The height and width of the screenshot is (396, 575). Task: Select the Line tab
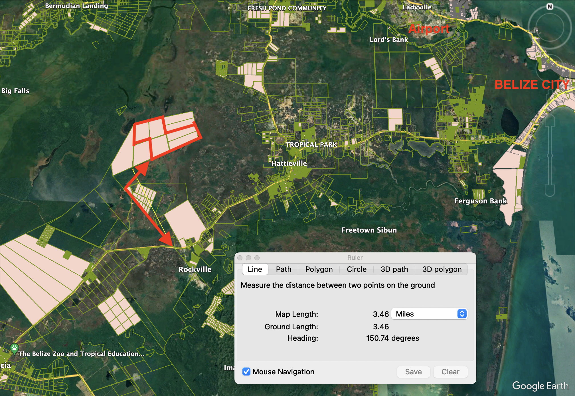click(x=255, y=269)
